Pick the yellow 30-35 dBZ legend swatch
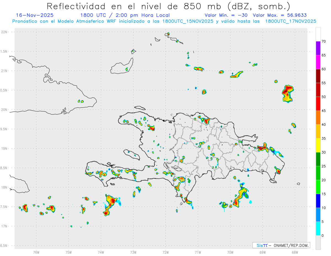The image size is (331, 256). point(318,145)
